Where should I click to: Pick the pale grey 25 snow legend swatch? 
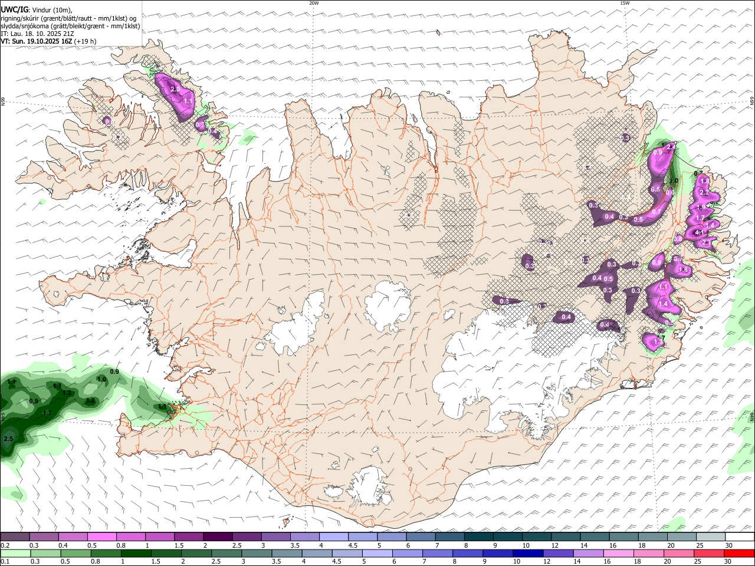click(711, 537)
